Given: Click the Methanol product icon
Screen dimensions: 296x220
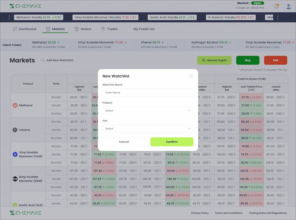Looking at the screenshot, I should [x=15, y=105].
